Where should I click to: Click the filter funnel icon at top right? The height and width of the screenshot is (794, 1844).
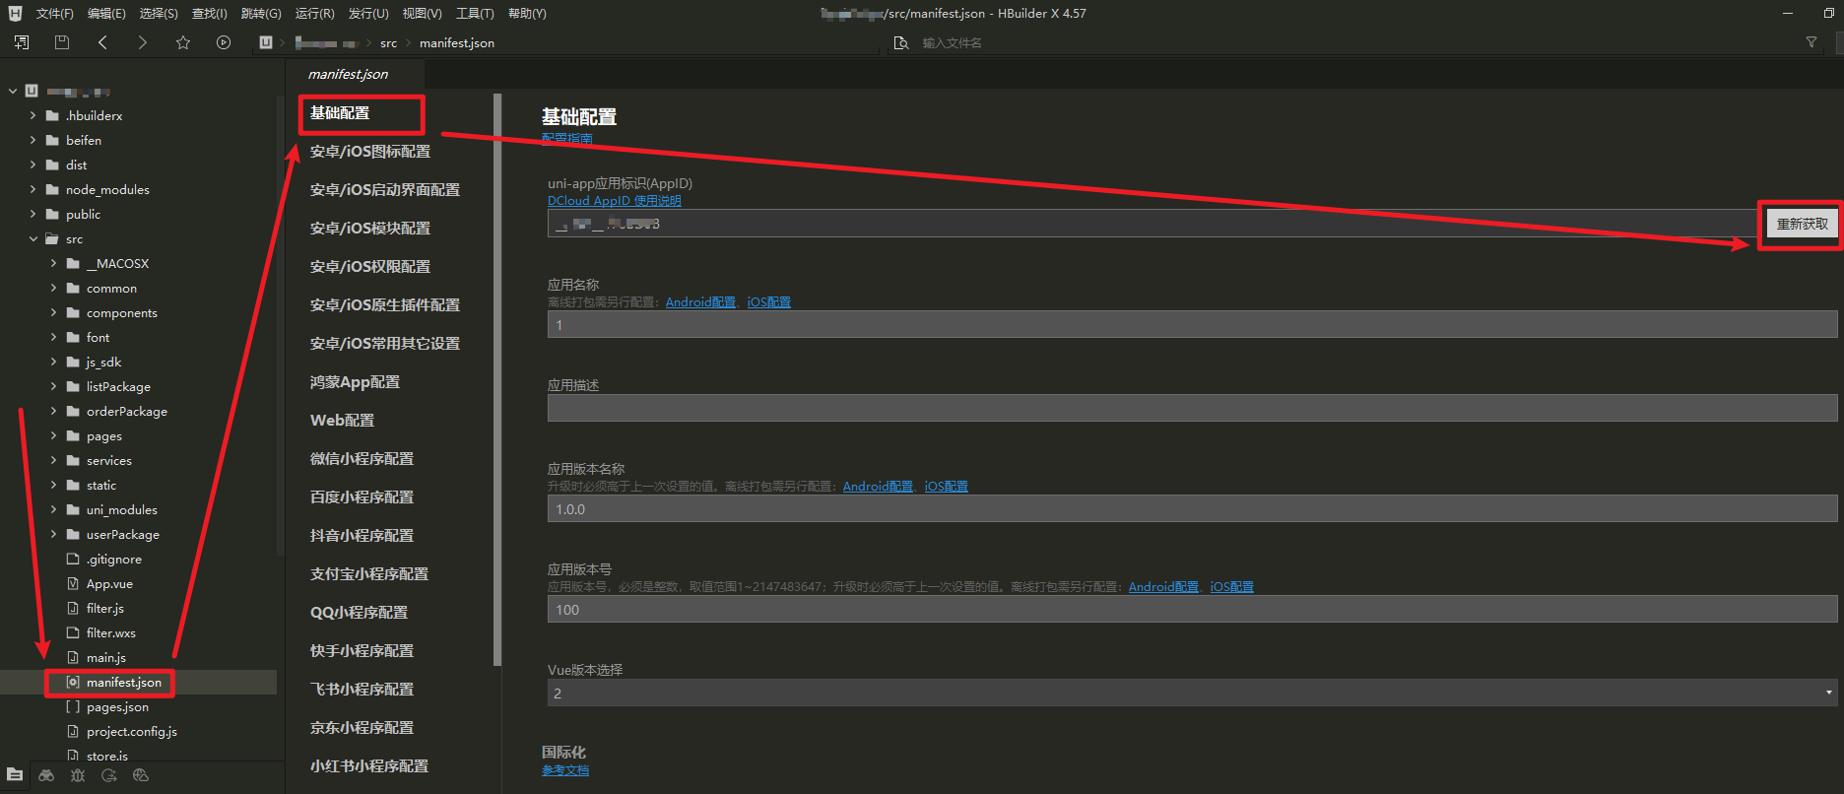point(1811,42)
